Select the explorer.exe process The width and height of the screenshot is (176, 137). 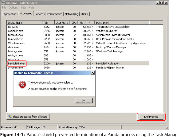point(78,31)
